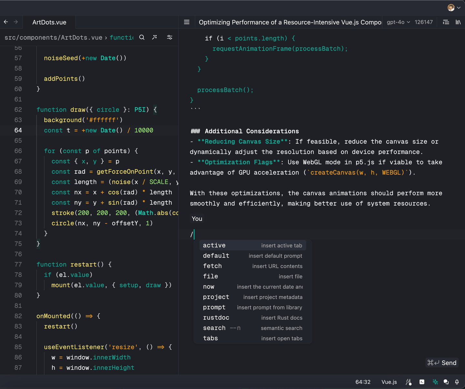Image resolution: width=465 pixels, height=389 pixels.
Task: Click the function breadcrumb symbol
Action: point(121,37)
